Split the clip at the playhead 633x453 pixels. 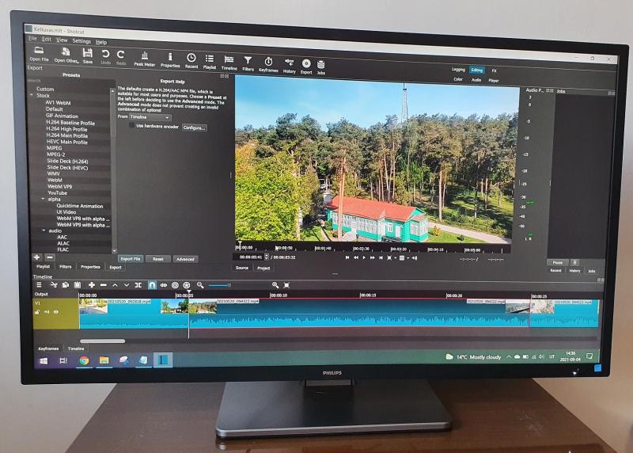[138, 285]
